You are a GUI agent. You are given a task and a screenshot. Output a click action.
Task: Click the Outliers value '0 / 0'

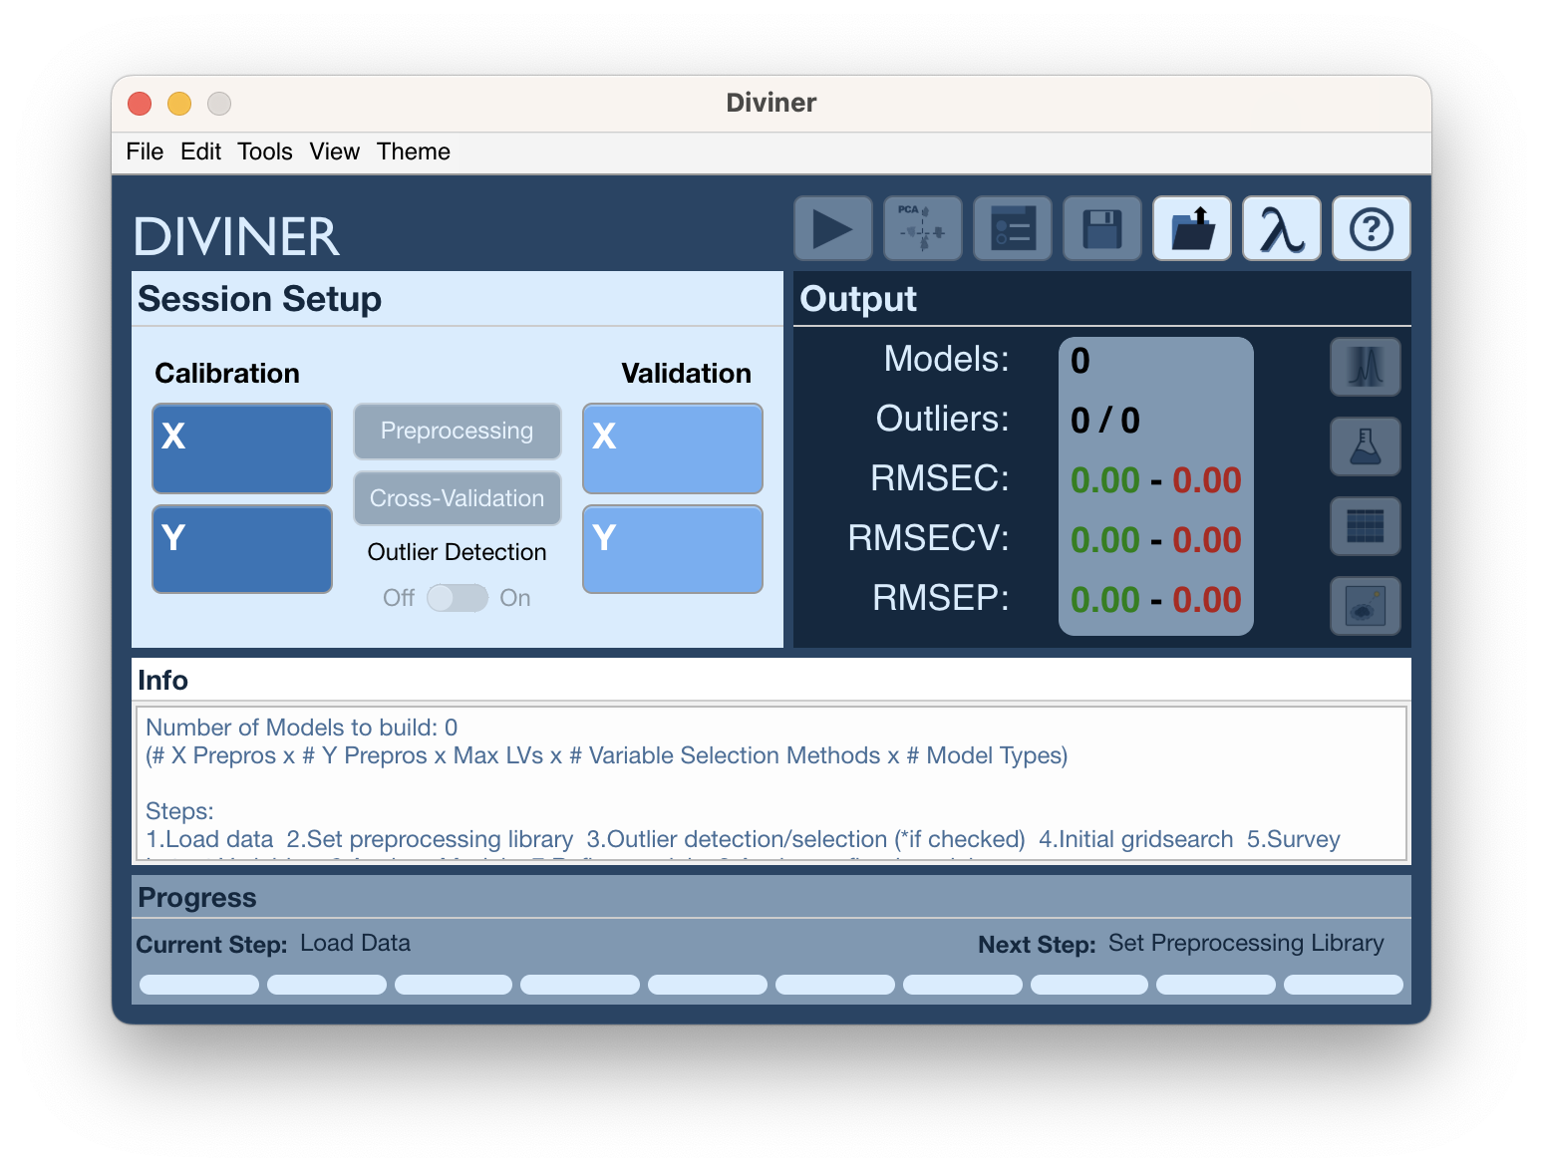click(x=1105, y=421)
